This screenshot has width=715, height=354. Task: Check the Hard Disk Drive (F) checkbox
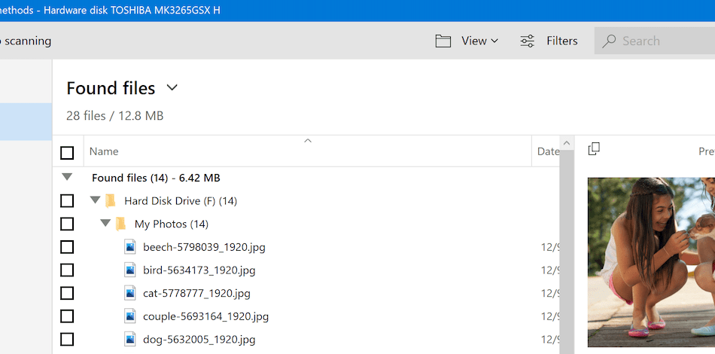(67, 200)
